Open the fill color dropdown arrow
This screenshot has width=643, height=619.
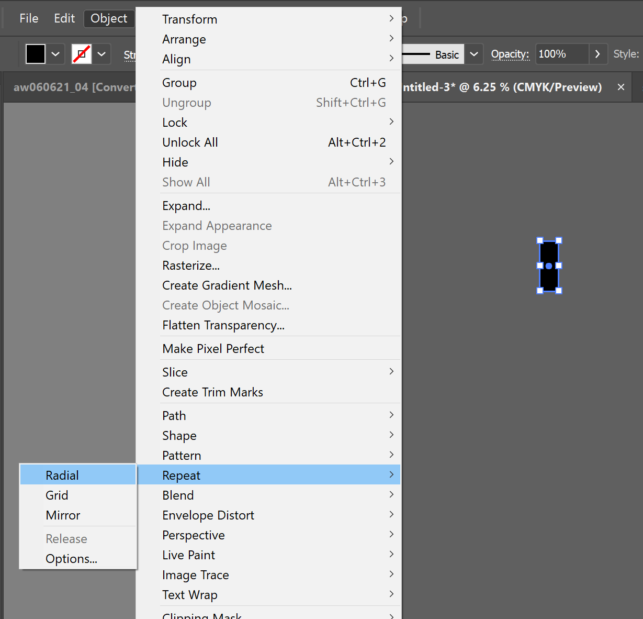(x=55, y=54)
